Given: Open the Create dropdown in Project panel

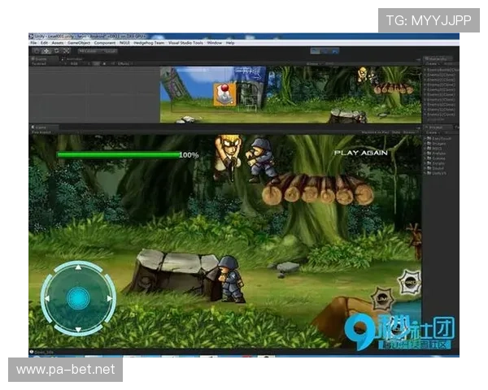Looking at the screenshot, I should tap(433, 132).
